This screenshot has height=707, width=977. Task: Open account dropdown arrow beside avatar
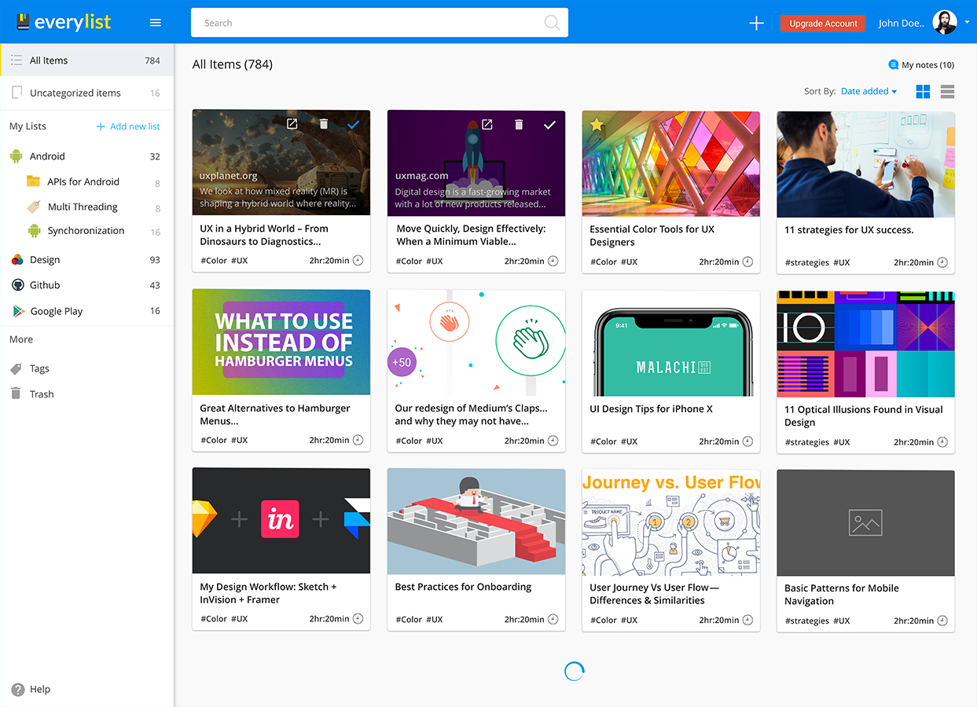tap(967, 23)
